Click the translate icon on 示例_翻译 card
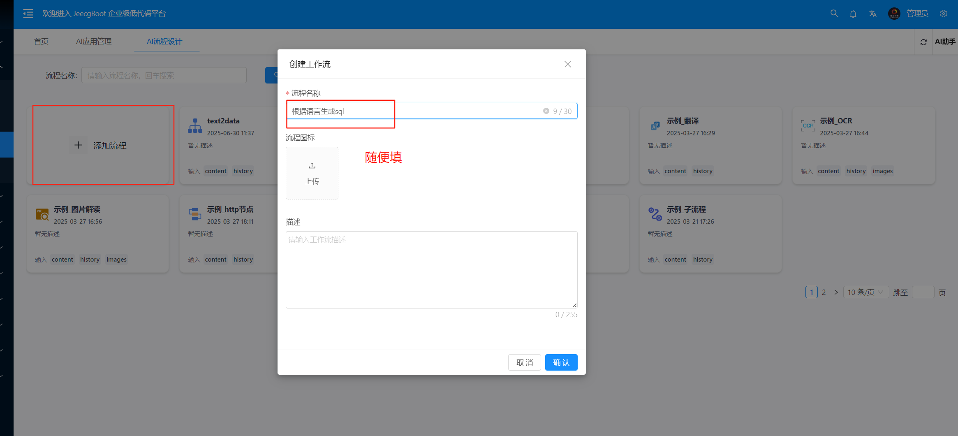Image resolution: width=958 pixels, height=436 pixels. coord(655,125)
